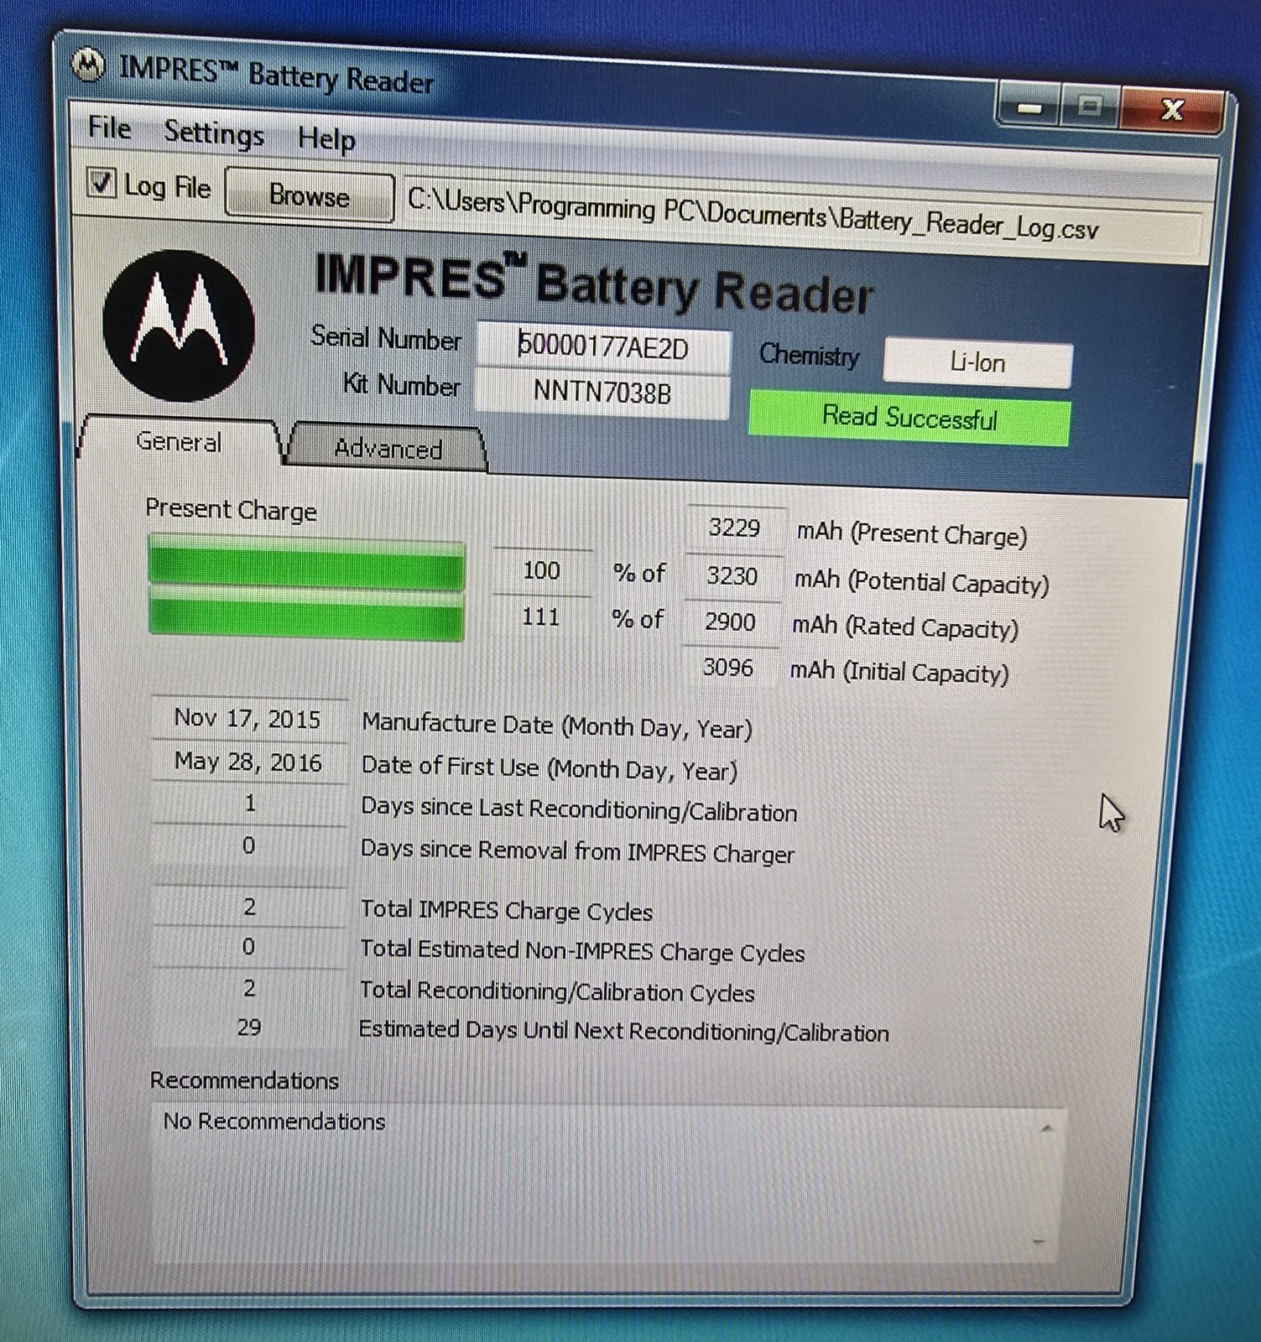This screenshot has height=1342, width=1261.
Task: Switch to the Advanced tab
Action: tap(388, 449)
